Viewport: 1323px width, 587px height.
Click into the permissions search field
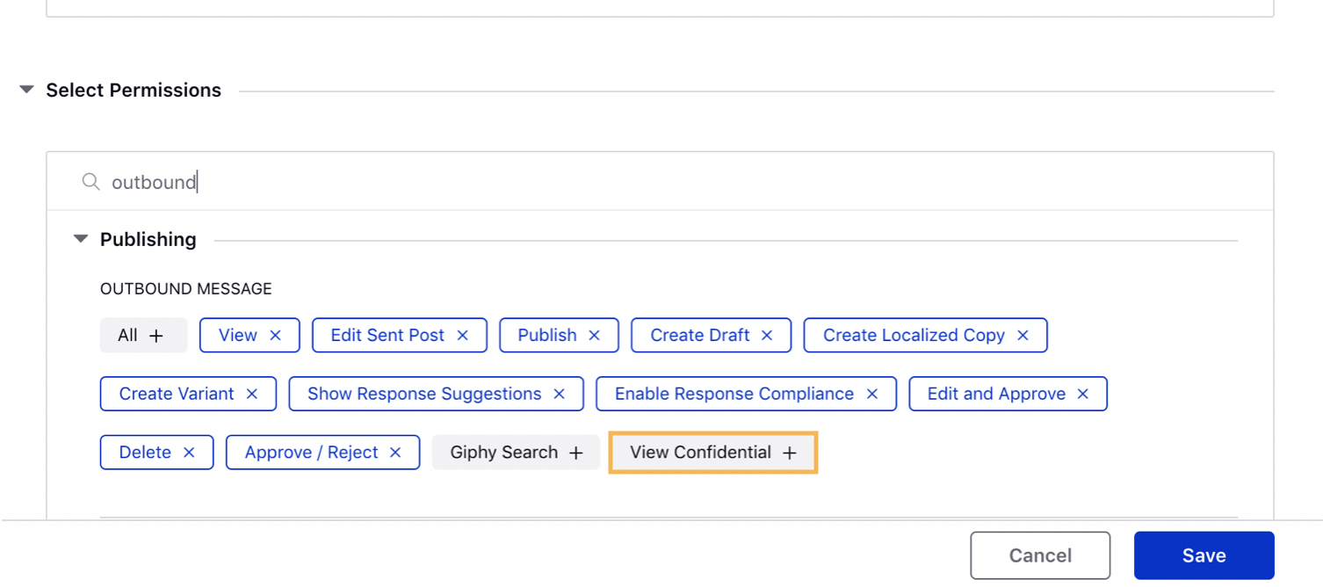pos(659,182)
